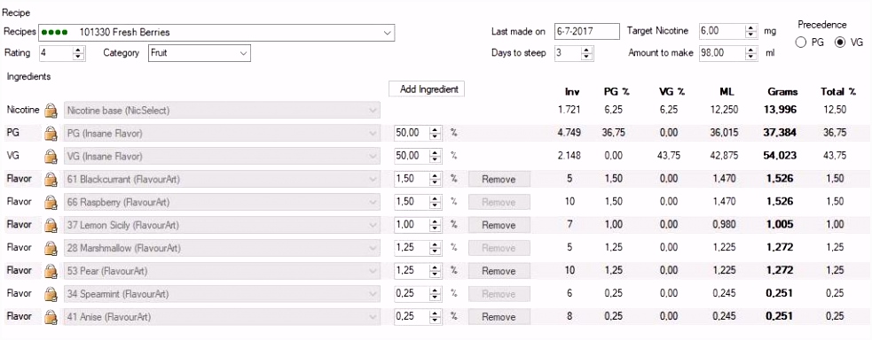Select the PG precedence radio button

[x=801, y=42]
